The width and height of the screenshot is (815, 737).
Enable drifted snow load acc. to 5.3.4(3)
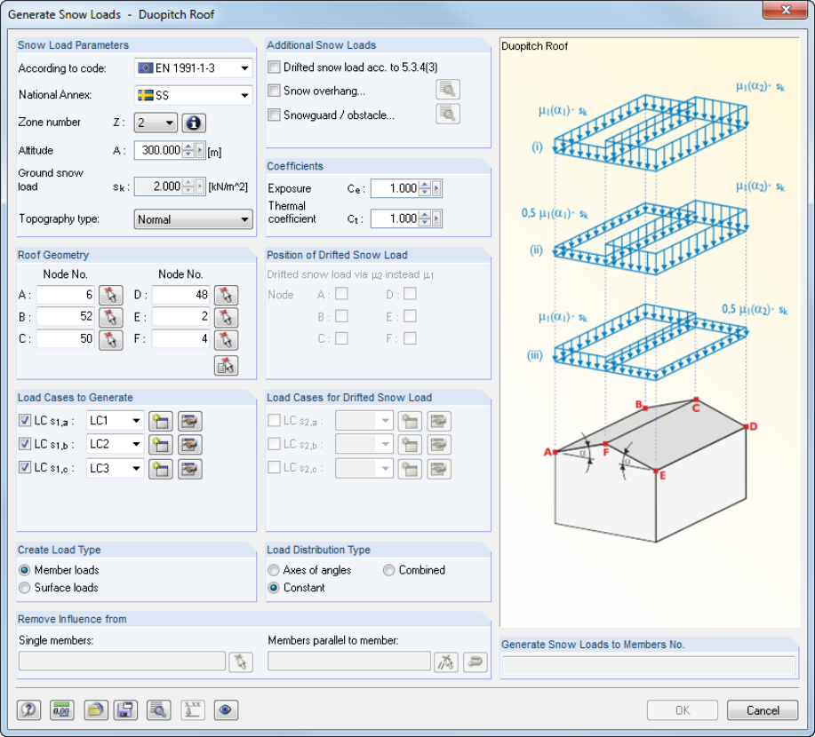[274, 67]
